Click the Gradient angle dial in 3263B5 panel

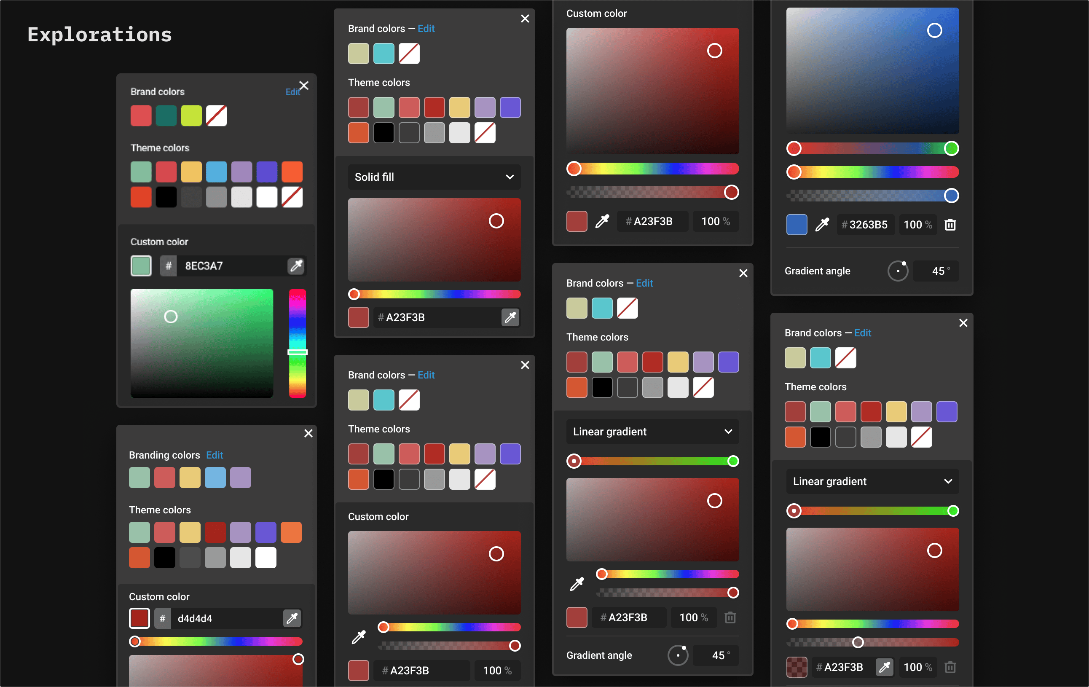898,271
